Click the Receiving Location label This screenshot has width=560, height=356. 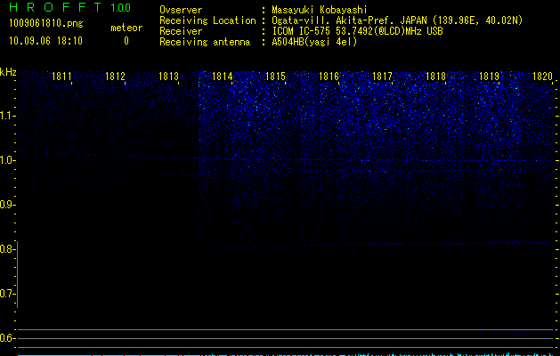tap(207, 20)
